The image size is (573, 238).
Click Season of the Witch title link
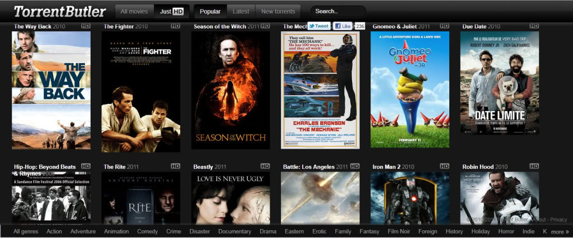point(219,26)
